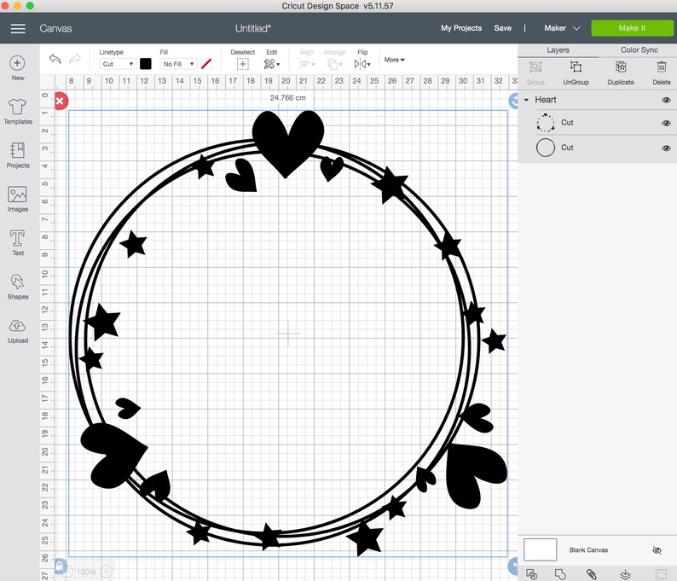The image size is (677, 581).
Task: Click the lock proportions handle
Action: click(x=60, y=565)
